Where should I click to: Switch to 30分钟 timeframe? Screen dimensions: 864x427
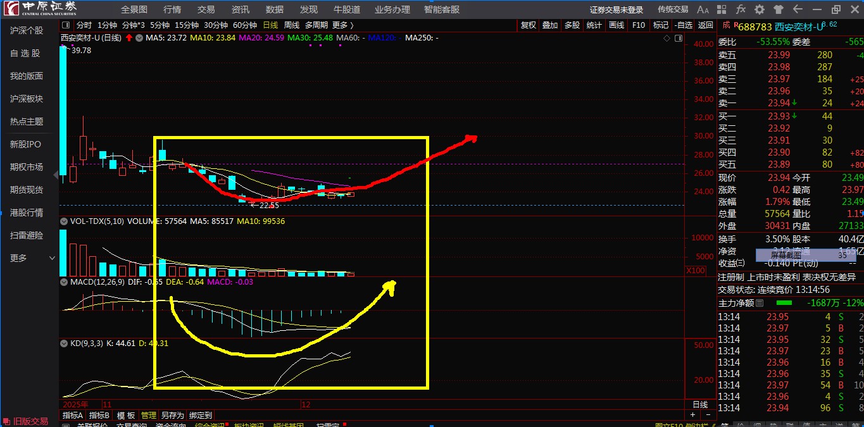tap(216, 25)
